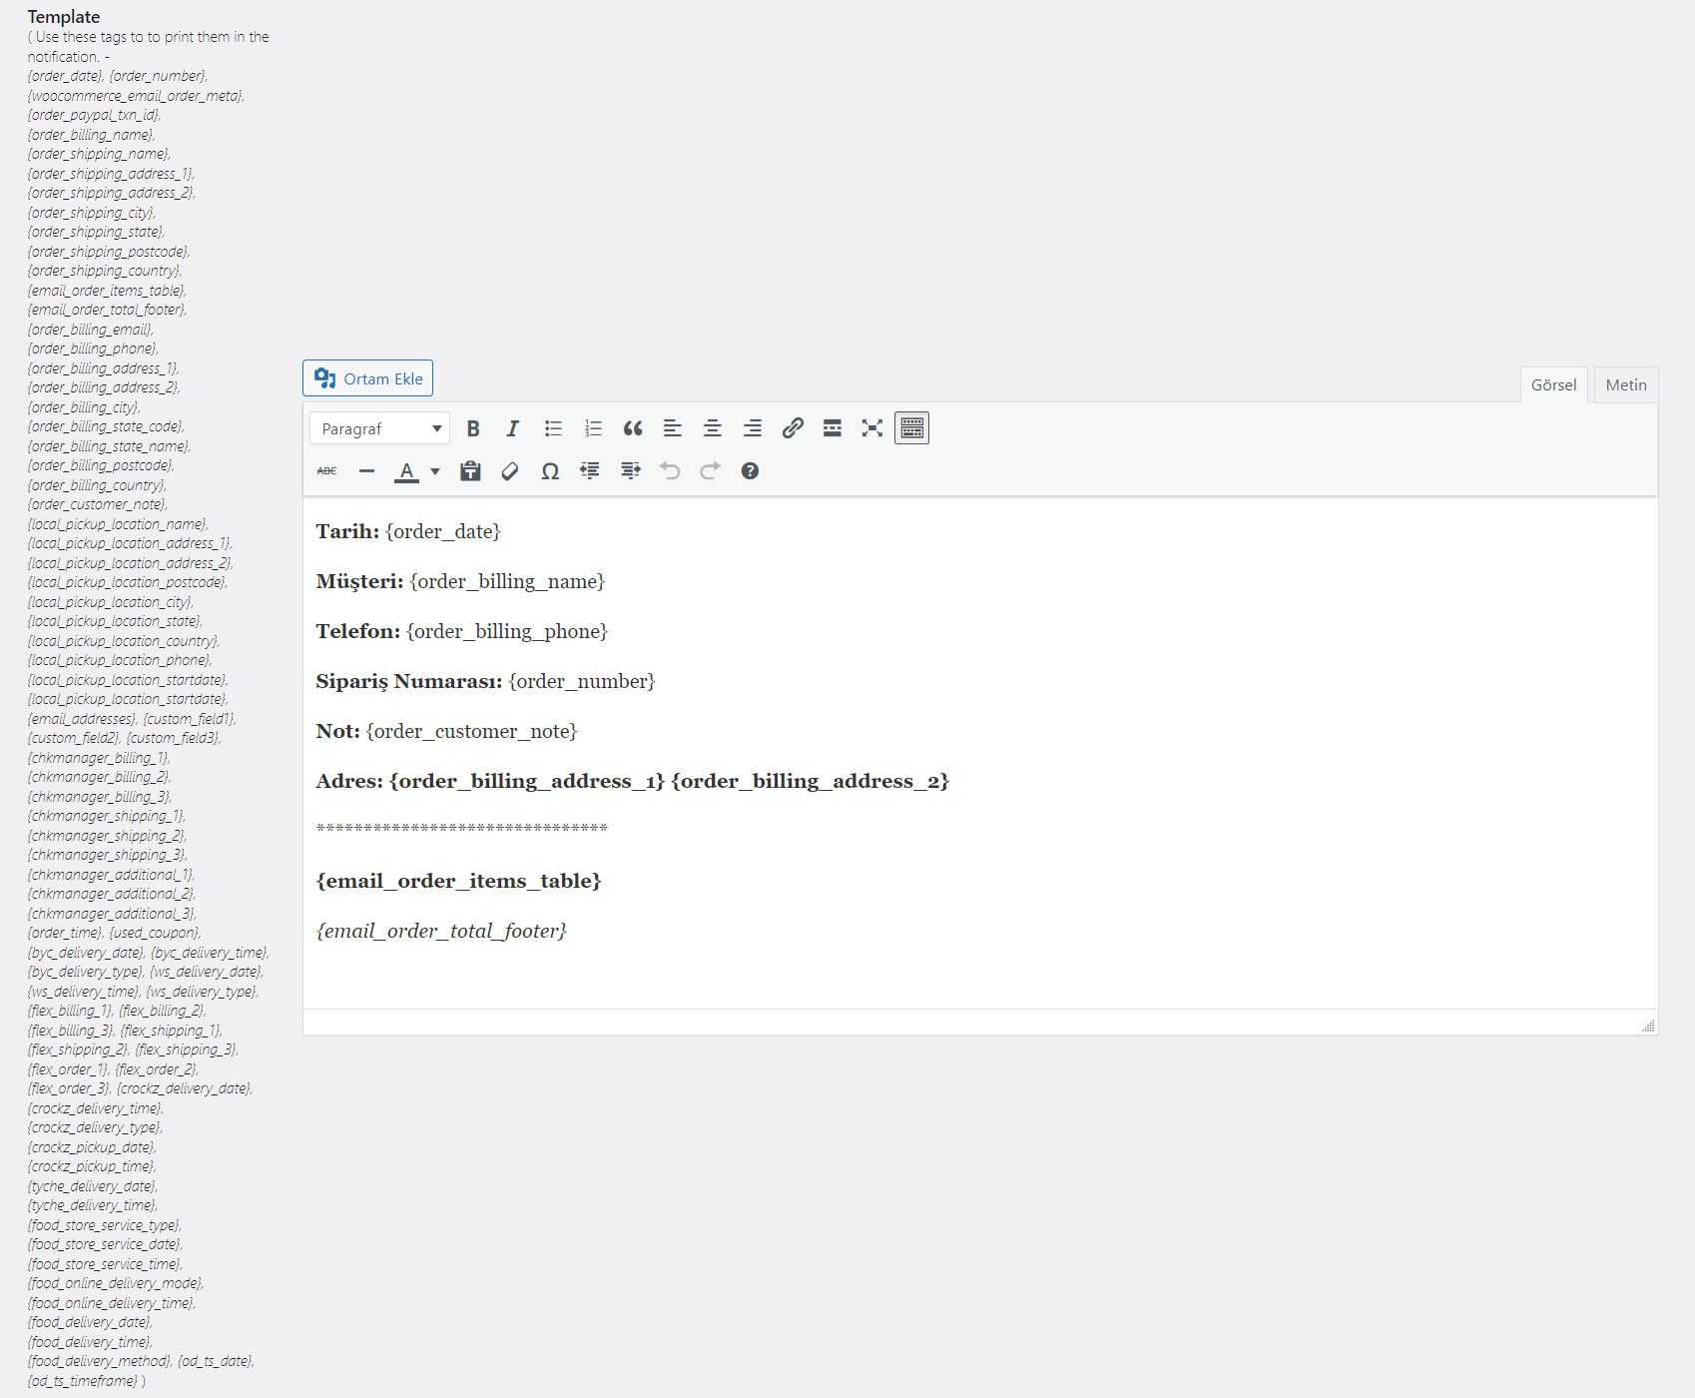This screenshot has width=1695, height=1398.
Task: Click the Adres billing address line
Action: pyautogui.click(x=632, y=781)
